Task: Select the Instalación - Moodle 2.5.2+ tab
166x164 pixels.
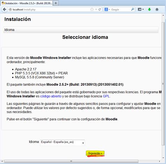Action: point(27,3)
